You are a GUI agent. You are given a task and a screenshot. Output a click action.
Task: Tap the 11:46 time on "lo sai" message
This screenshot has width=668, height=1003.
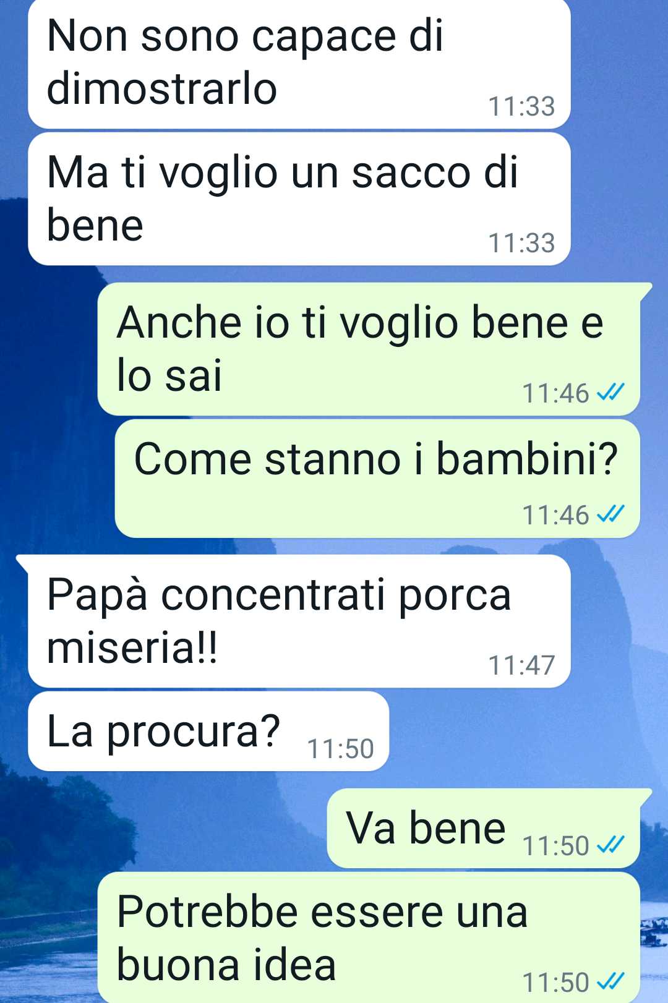coord(555,393)
